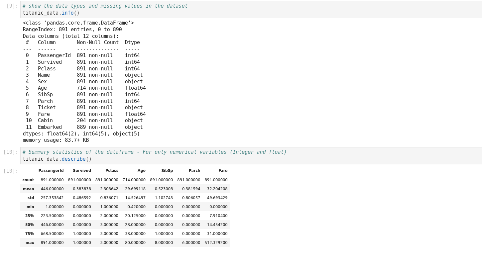
Task: Click the Parch column header in the table
Action: [x=194, y=171]
